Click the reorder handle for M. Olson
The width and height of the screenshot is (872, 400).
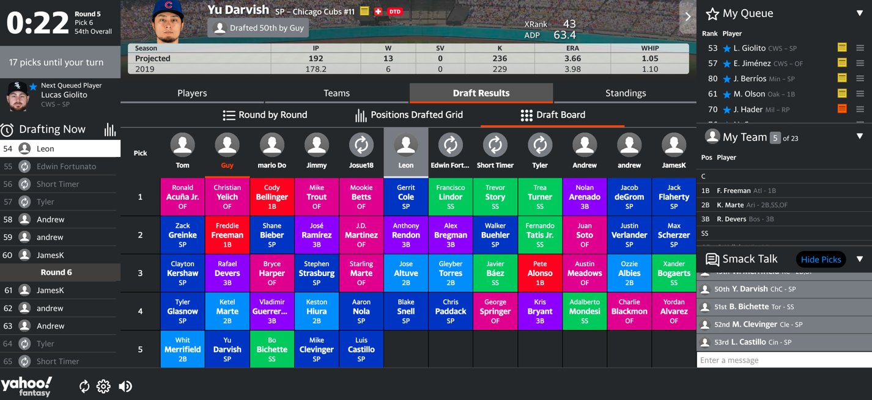pyautogui.click(x=860, y=93)
